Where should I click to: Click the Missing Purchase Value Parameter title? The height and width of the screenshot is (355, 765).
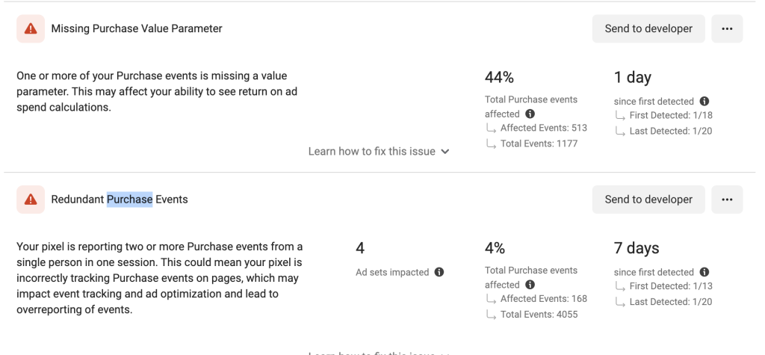click(x=137, y=29)
